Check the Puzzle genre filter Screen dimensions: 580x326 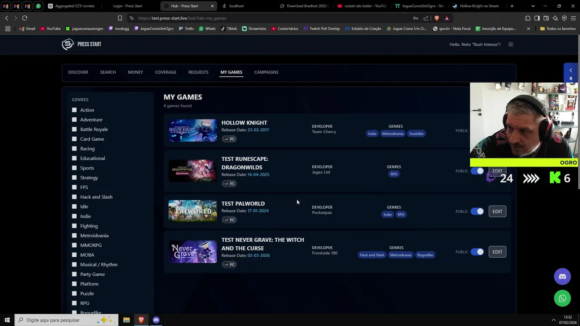pyautogui.click(x=74, y=293)
